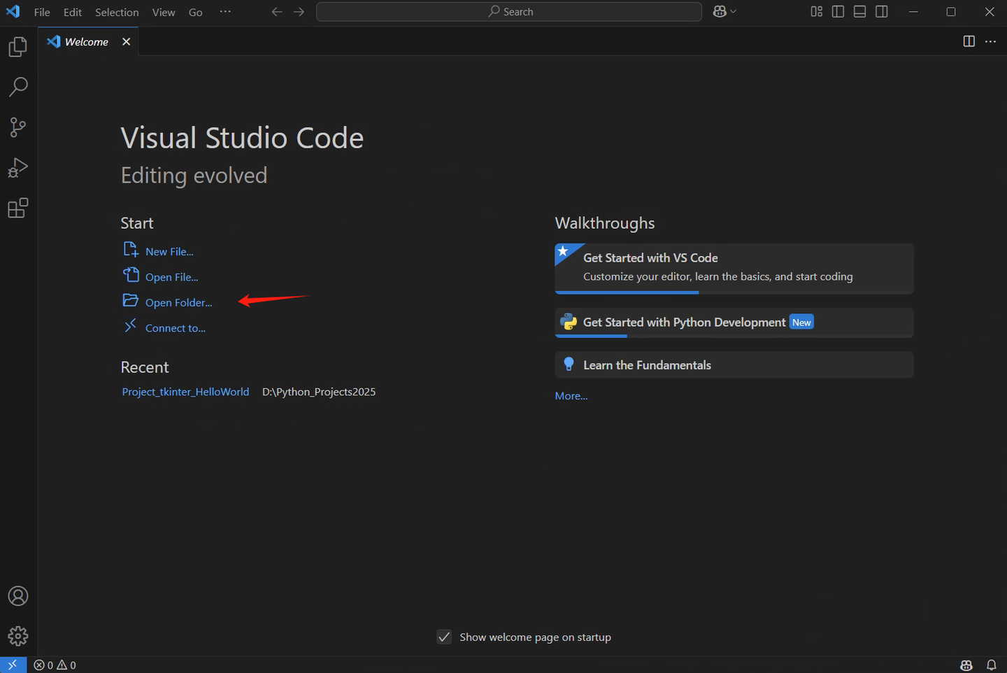This screenshot has height=673, width=1007.
Task: Open Run and Debug view
Action: 18,168
